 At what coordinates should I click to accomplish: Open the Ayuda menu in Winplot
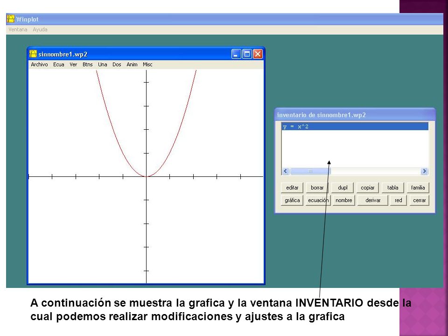click(x=40, y=29)
